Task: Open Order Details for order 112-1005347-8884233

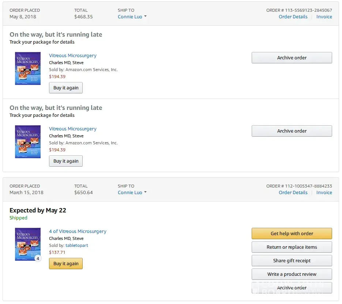Action: point(293,193)
